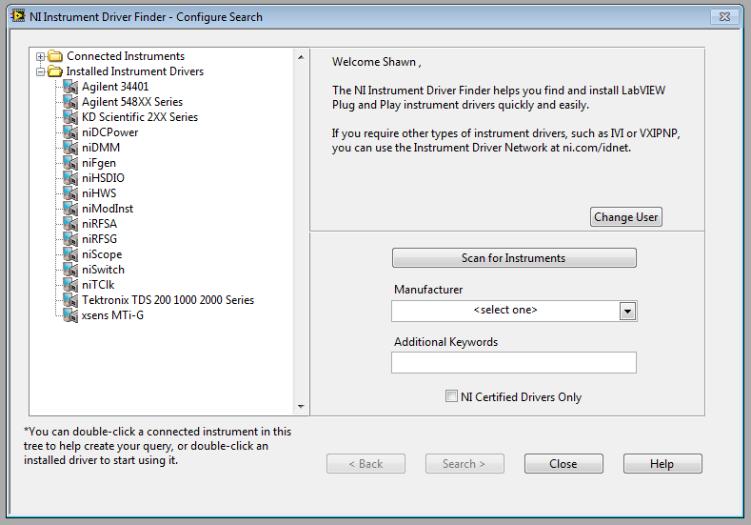
Task: Collapse the Installed Instrument Drivers node
Action: (41, 71)
